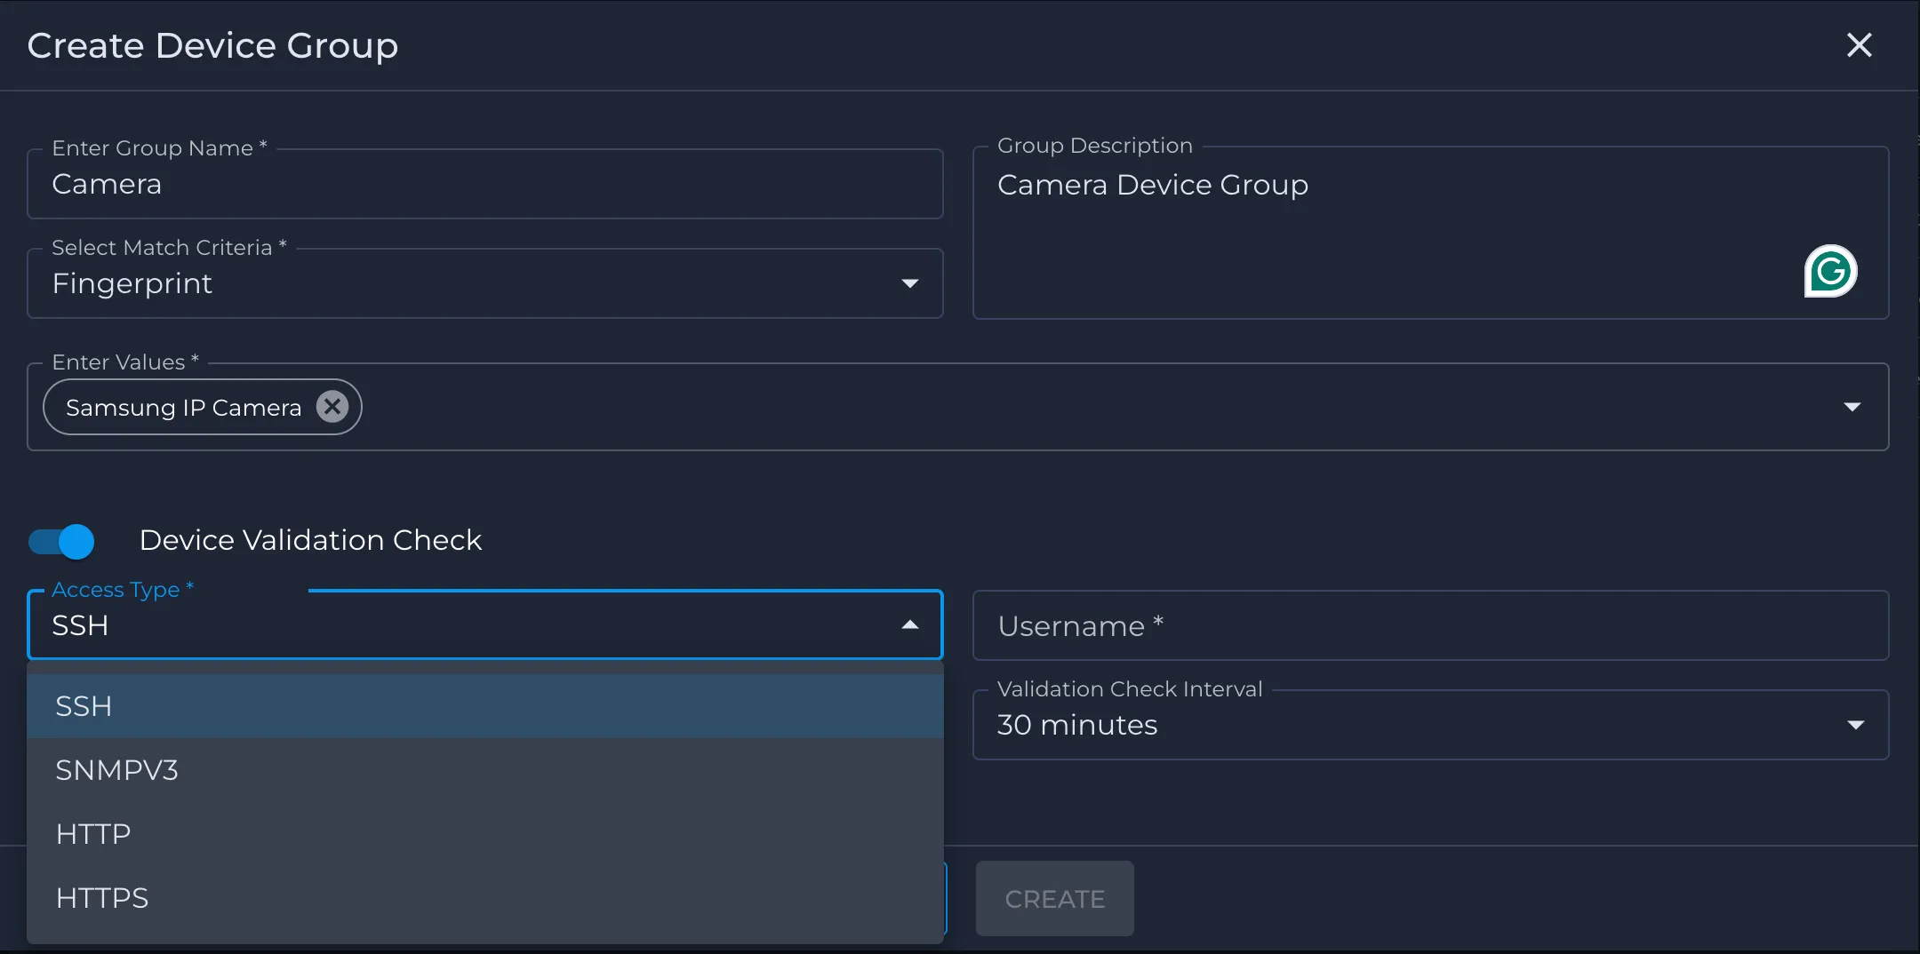The image size is (1920, 954).
Task: Toggle the Device Validation Check switch
Action: click(61, 541)
